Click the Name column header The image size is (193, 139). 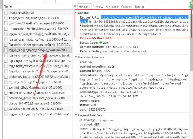tap(38, 6)
